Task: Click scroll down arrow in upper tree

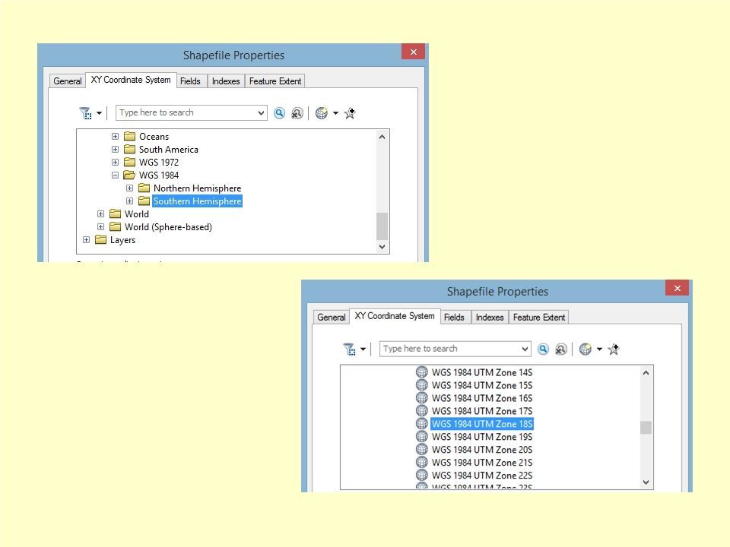Action: pos(382,246)
